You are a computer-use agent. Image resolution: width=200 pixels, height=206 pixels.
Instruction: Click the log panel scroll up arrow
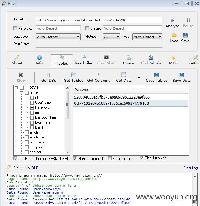coord(195,176)
